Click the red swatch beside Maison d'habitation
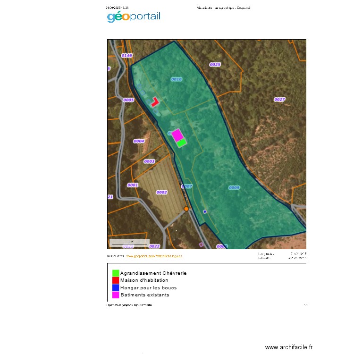Viewport: 354px width, 354px height. [116, 280]
